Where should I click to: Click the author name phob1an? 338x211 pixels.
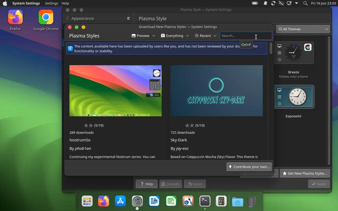pos(83,148)
